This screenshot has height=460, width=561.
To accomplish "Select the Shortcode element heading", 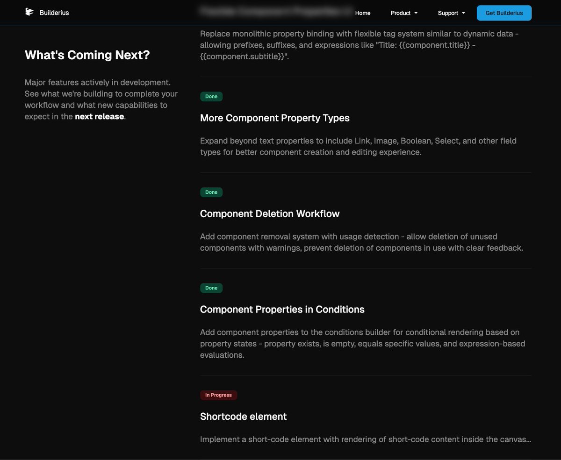I will pos(243,416).
